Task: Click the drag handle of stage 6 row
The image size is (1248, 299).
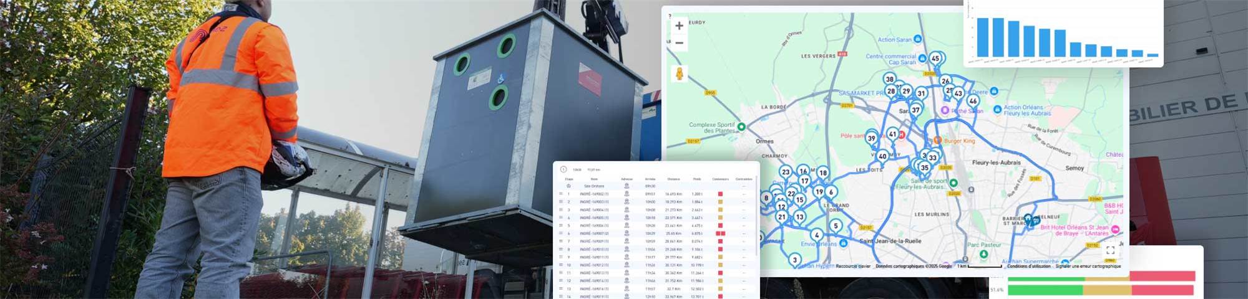Action: coord(560,234)
